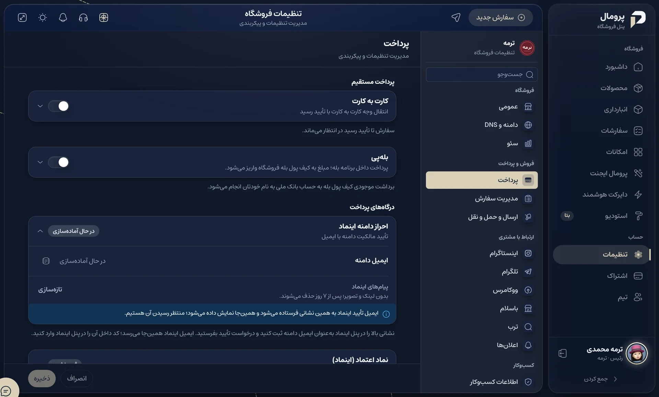Open تیم in main sidebar

coord(602,297)
